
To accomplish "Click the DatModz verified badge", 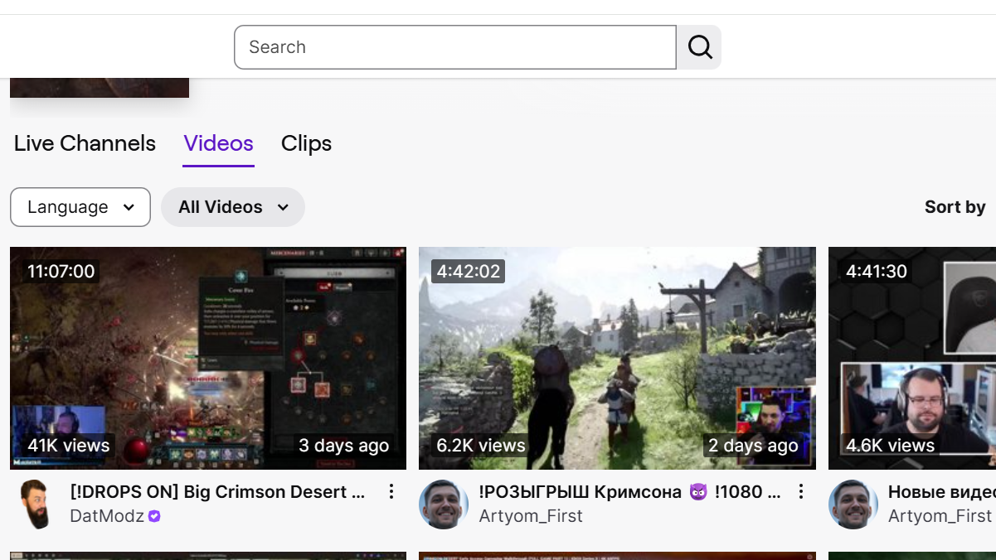I will (x=154, y=516).
